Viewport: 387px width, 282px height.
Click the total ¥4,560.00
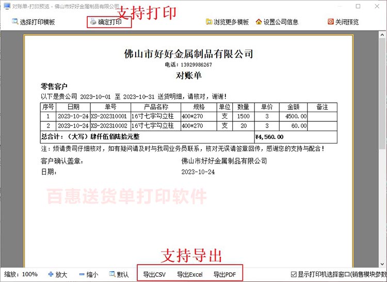269,137
